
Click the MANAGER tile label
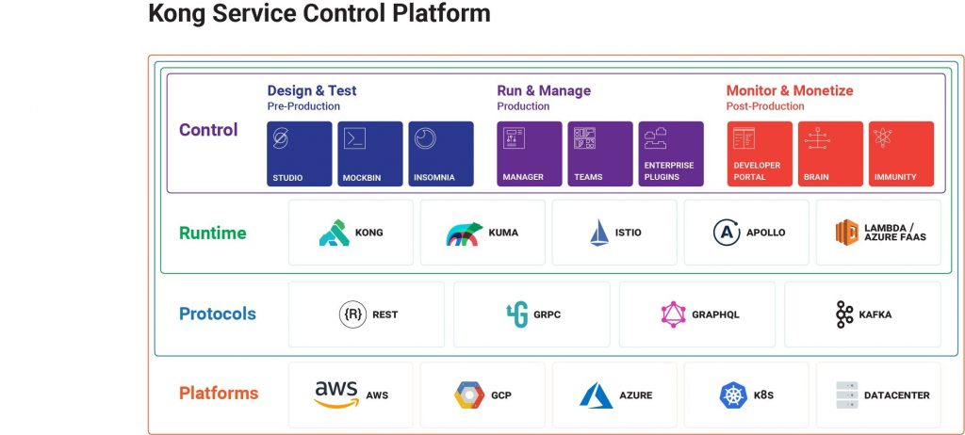523,177
